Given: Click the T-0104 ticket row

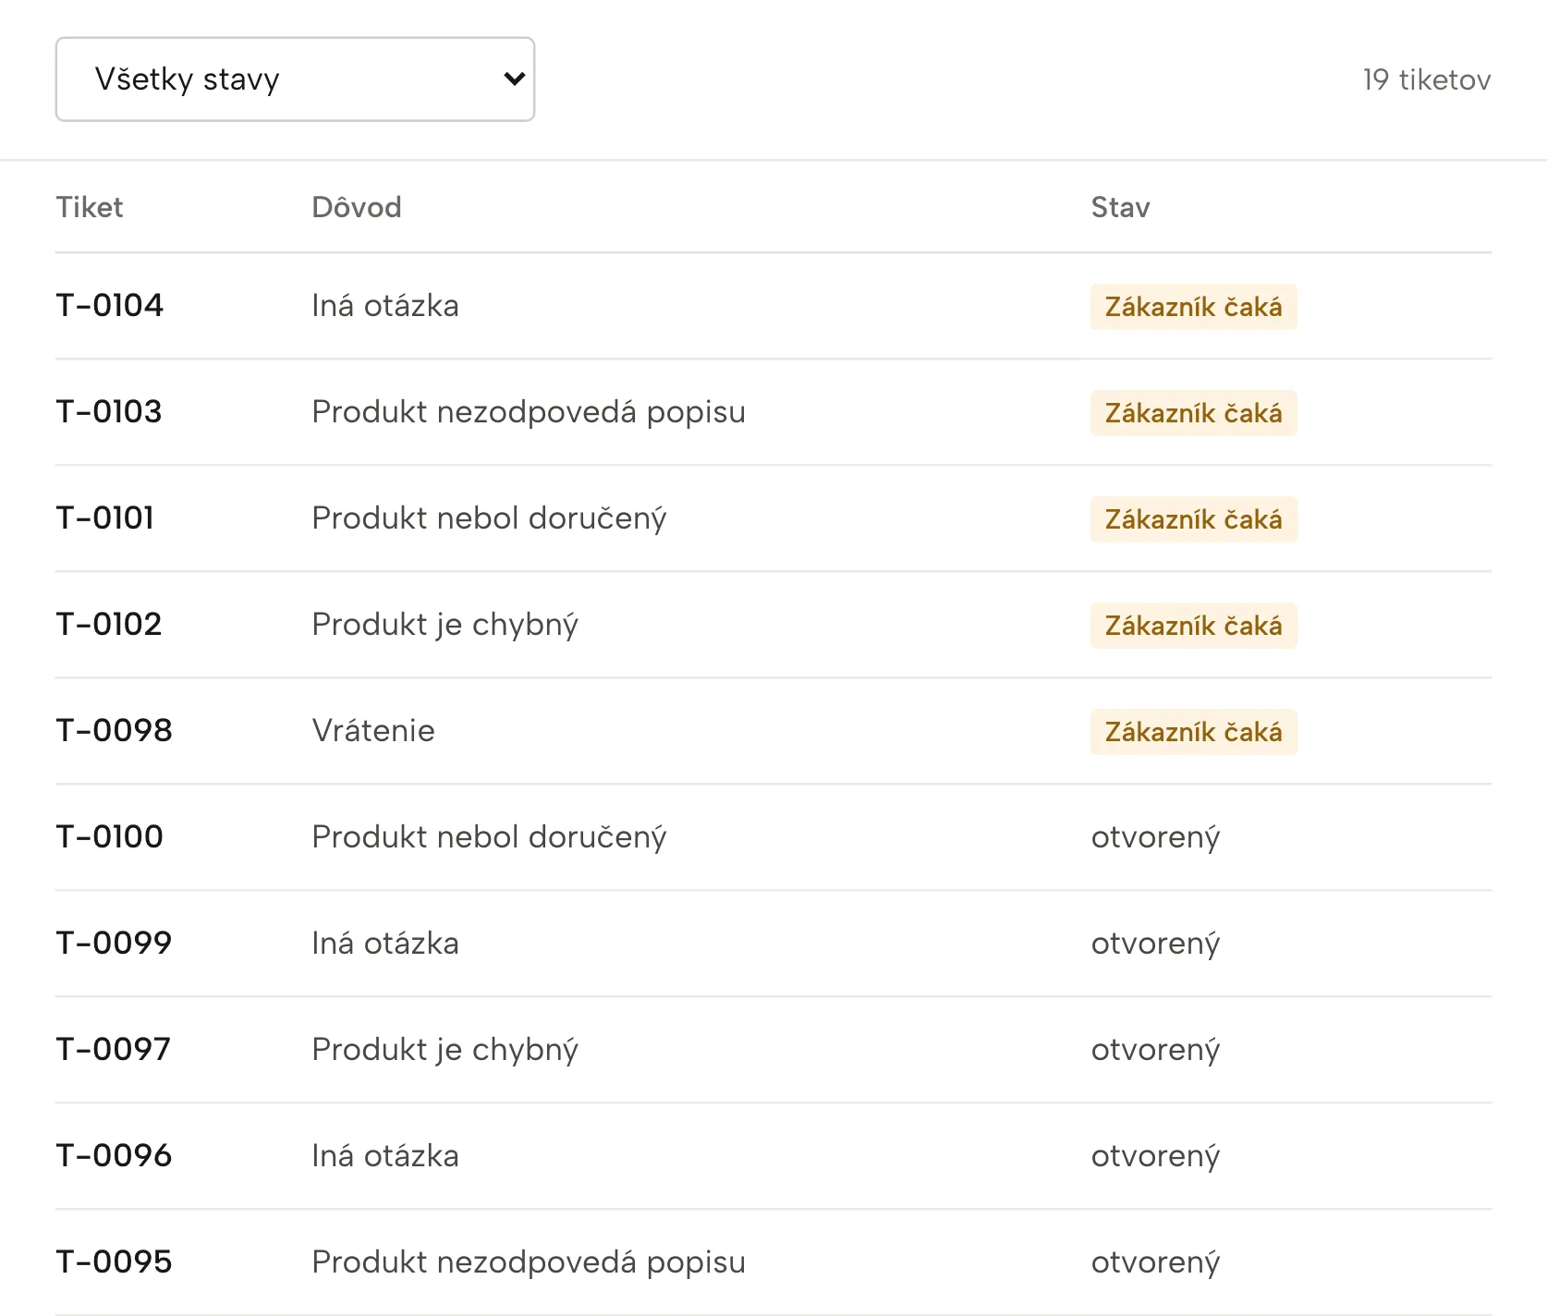Looking at the screenshot, I should tap(773, 306).
